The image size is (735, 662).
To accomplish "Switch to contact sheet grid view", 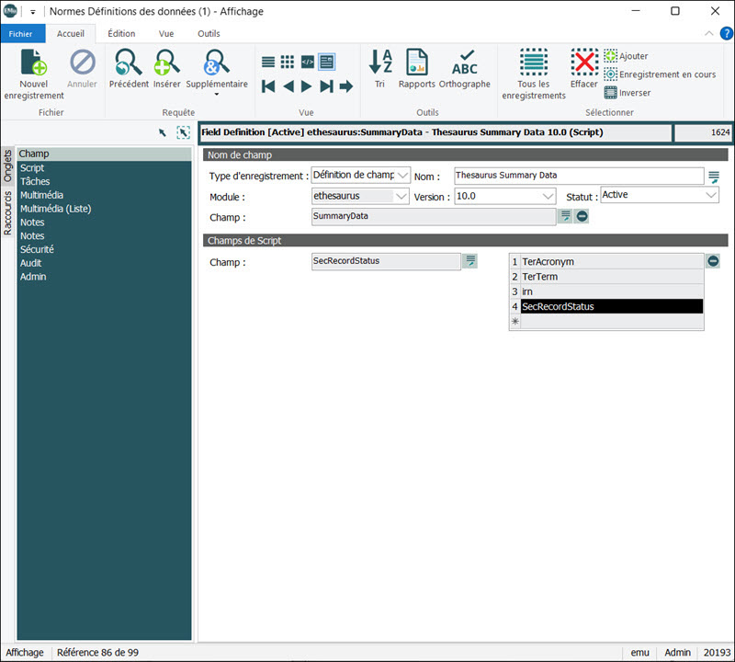I will 288,62.
